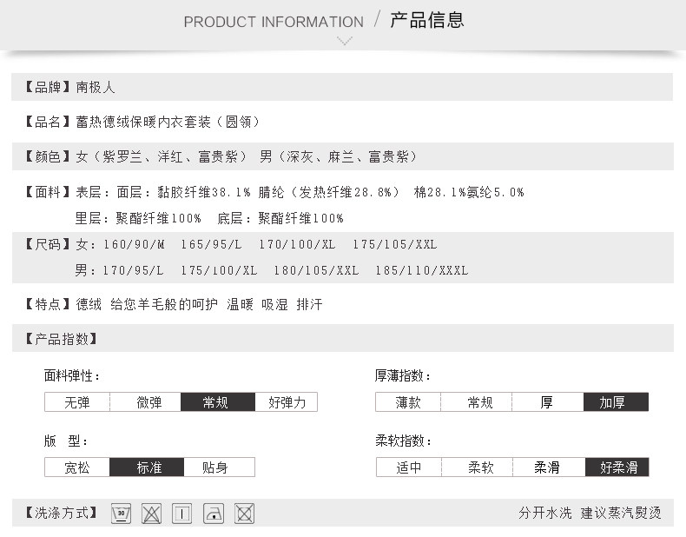Select 微弹 fabric elasticity option
This screenshot has height=537, width=686.
tap(149, 402)
